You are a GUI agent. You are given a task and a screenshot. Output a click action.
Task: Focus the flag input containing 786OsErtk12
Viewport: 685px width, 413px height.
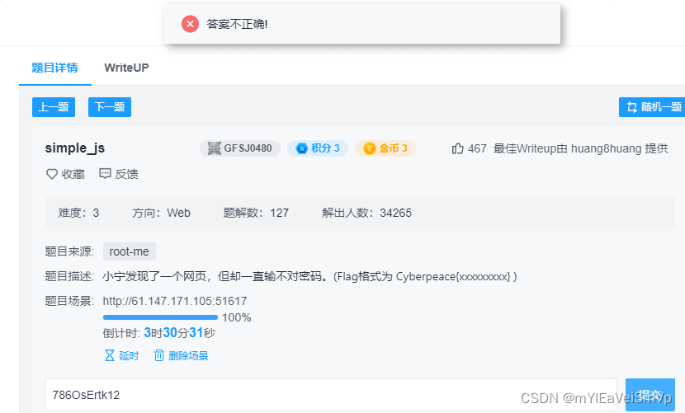pos(331,395)
